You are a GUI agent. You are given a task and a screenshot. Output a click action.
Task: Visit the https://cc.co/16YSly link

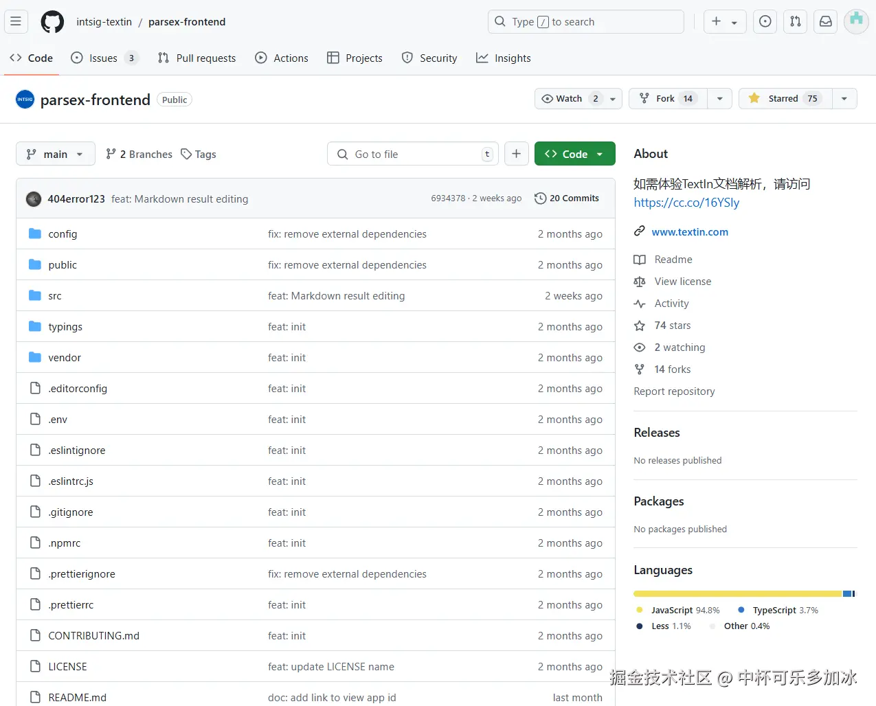tap(686, 203)
